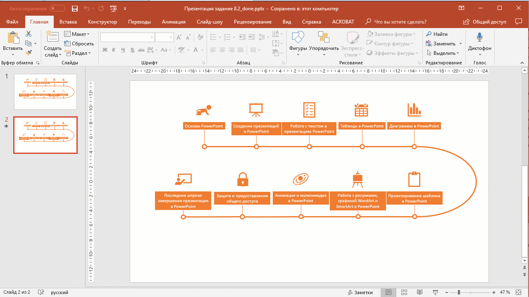This screenshot has width=529, height=297.
Task: Expand the font size combo box
Action: pos(171,37)
